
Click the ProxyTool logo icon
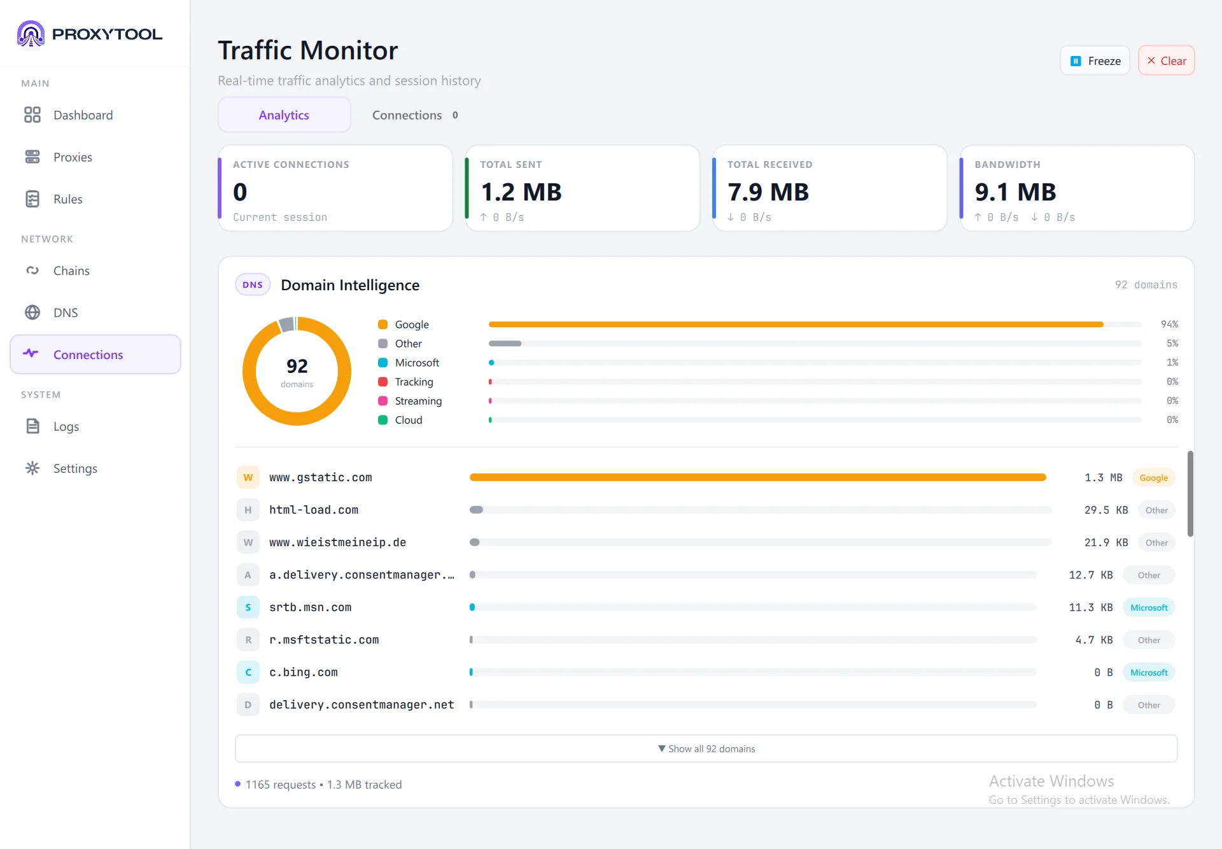(x=31, y=34)
